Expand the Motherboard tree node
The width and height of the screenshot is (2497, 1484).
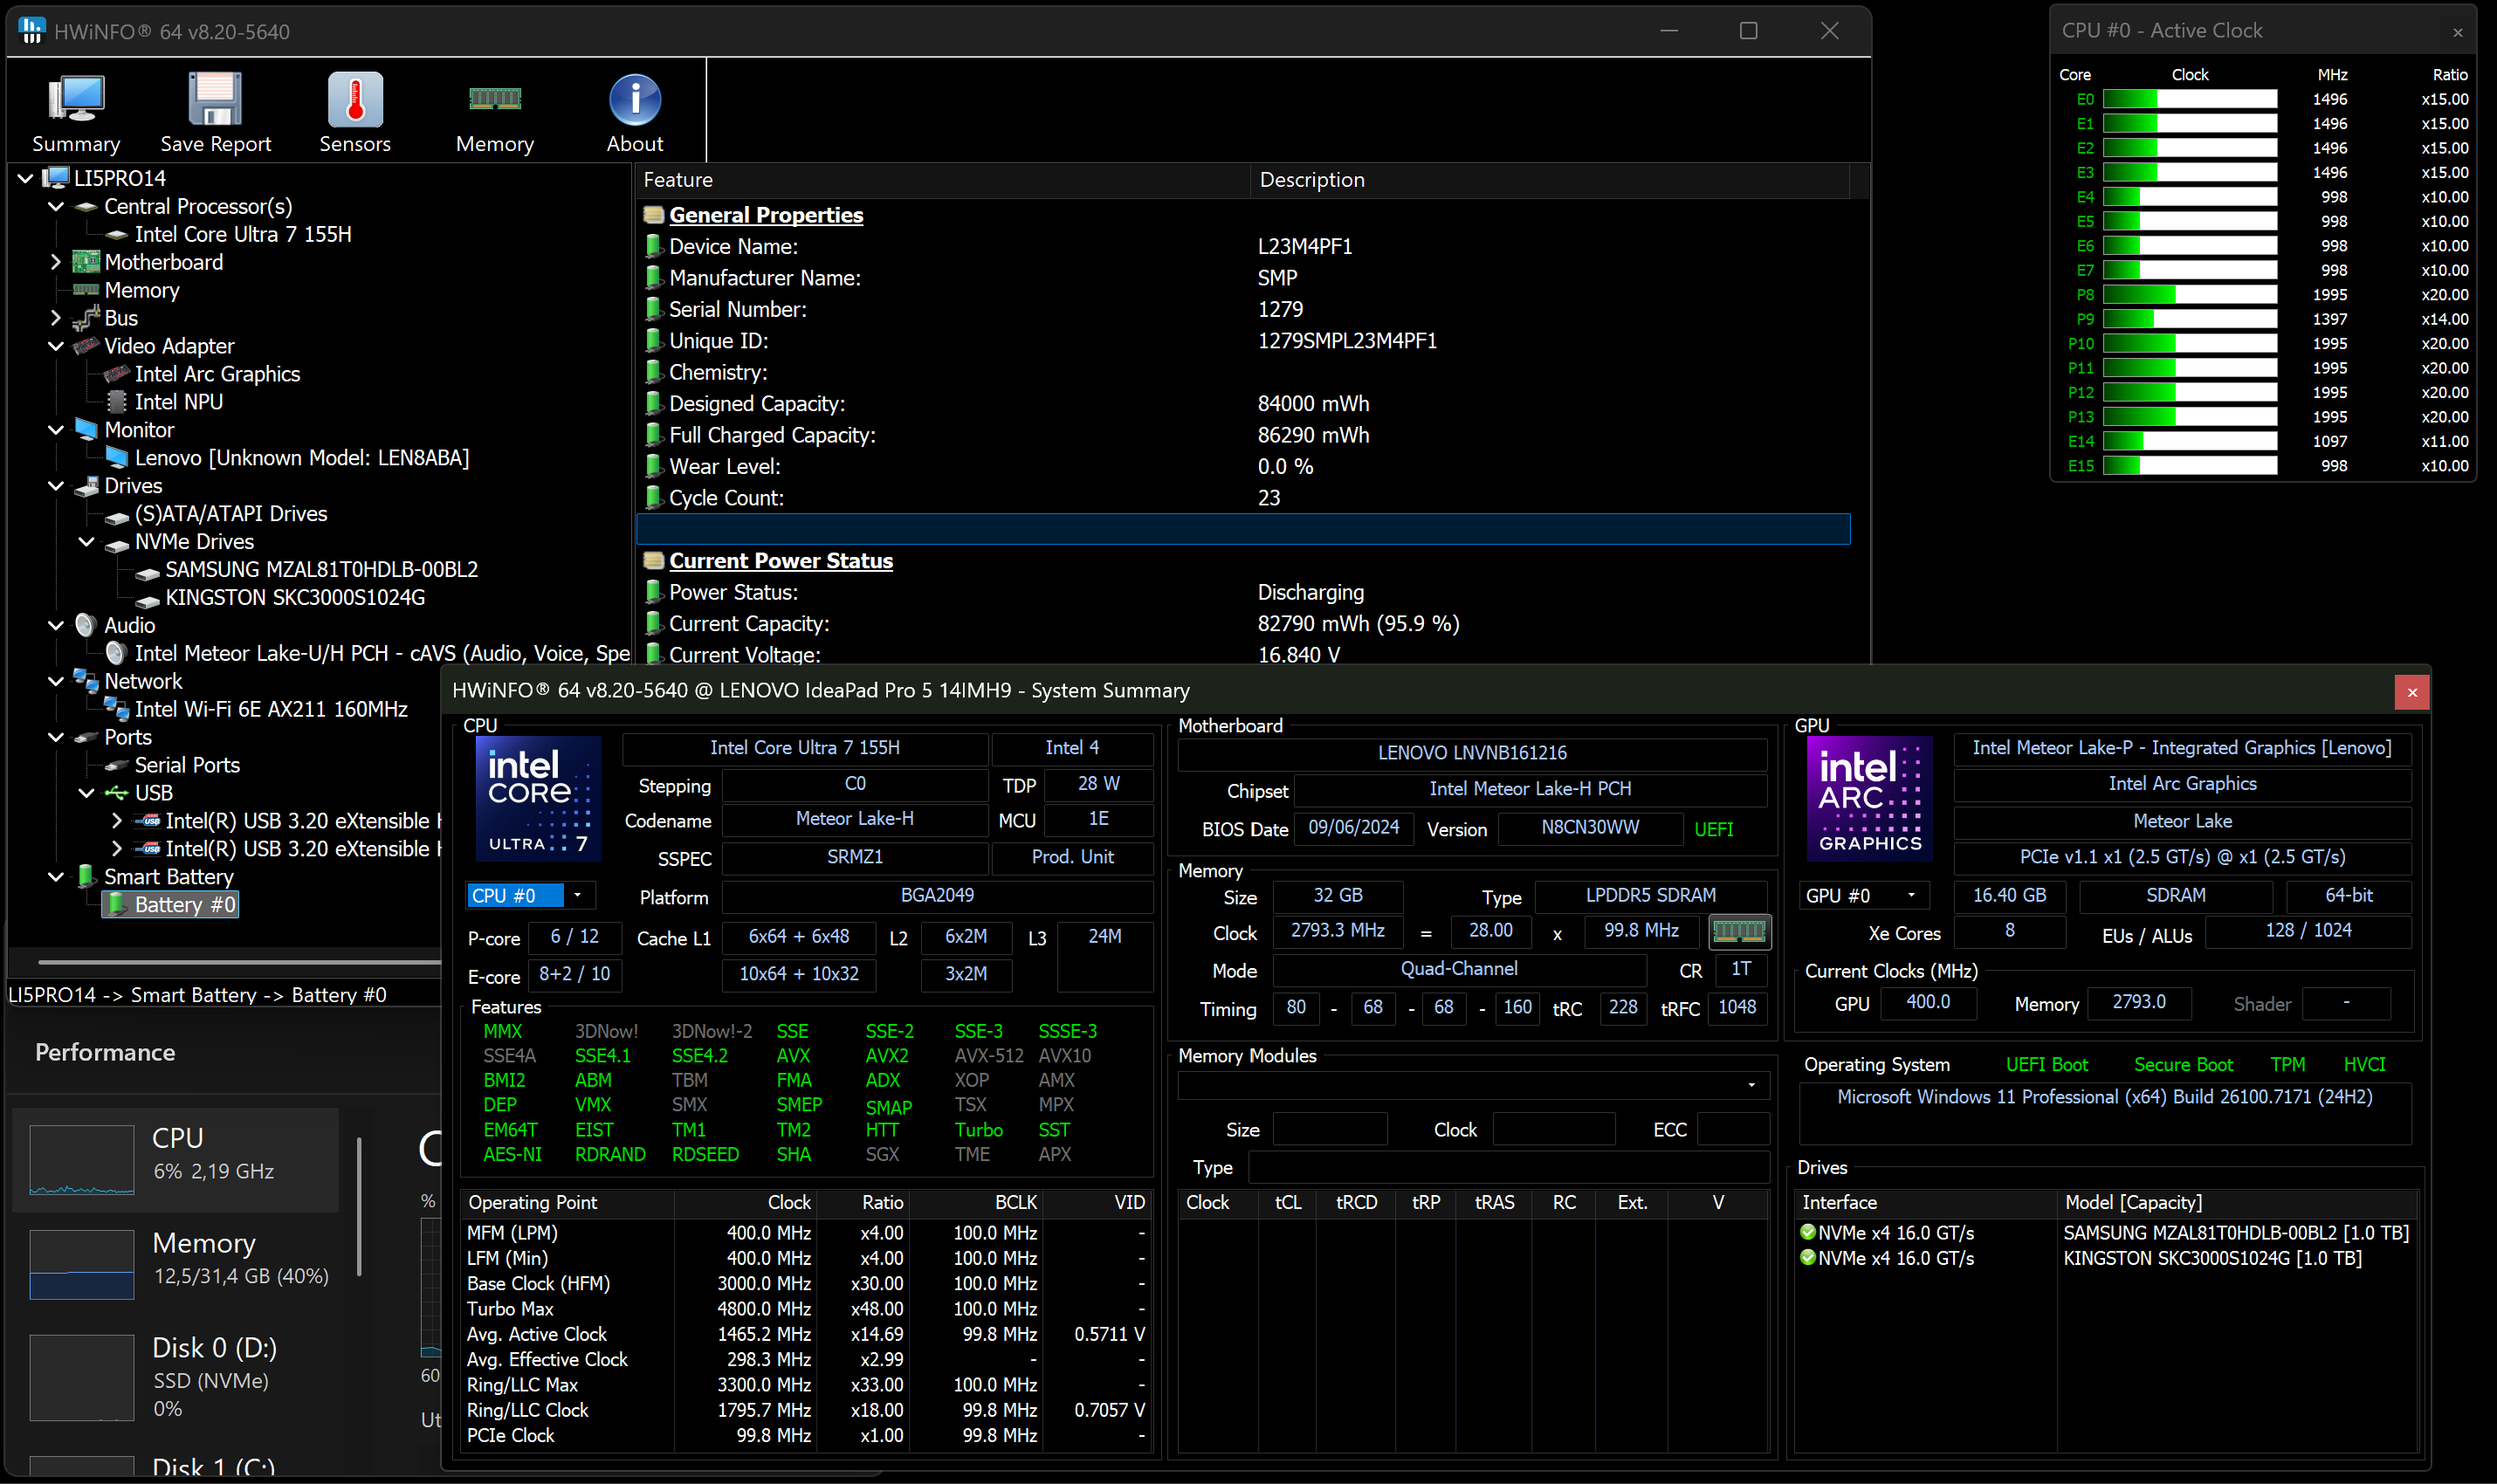pos(56,262)
